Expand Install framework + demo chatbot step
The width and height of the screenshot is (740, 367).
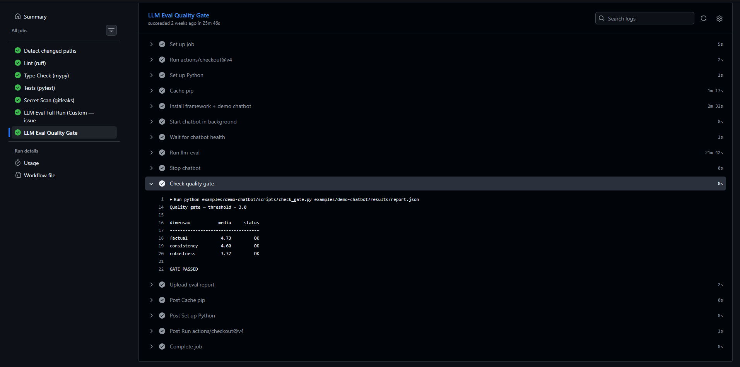(x=151, y=106)
